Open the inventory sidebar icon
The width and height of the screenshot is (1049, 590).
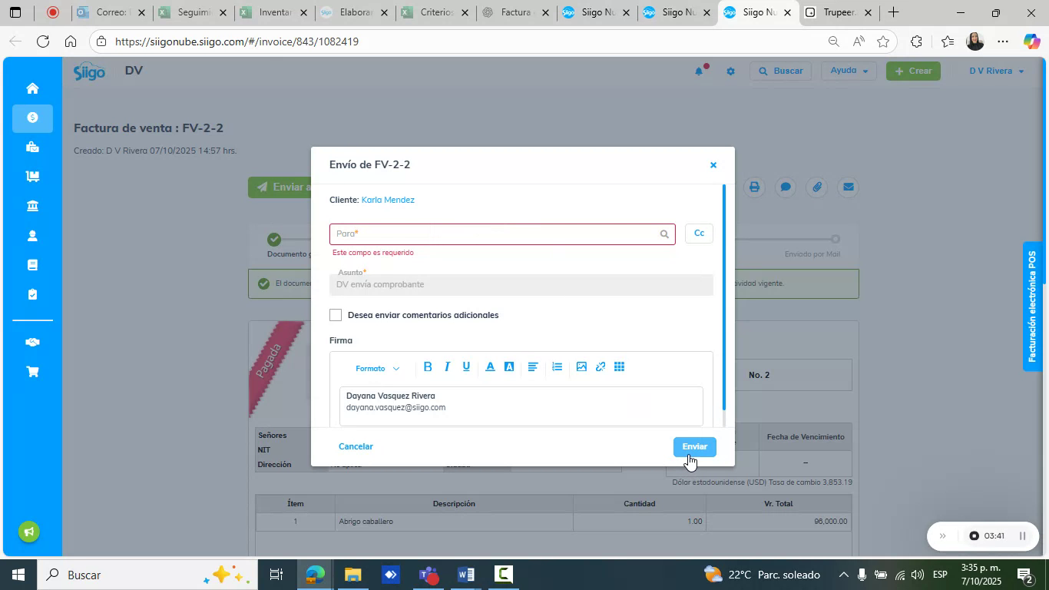(32, 177)
